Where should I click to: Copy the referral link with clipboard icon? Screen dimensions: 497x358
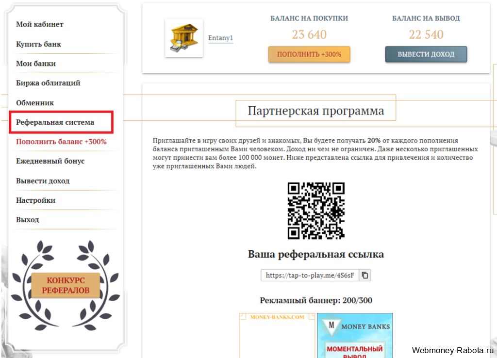(x=365, y=276)
